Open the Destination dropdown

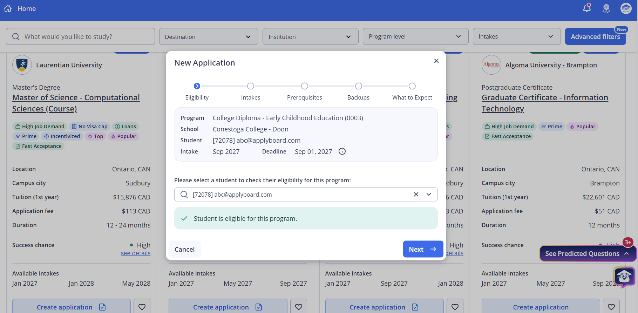point(209,36)
